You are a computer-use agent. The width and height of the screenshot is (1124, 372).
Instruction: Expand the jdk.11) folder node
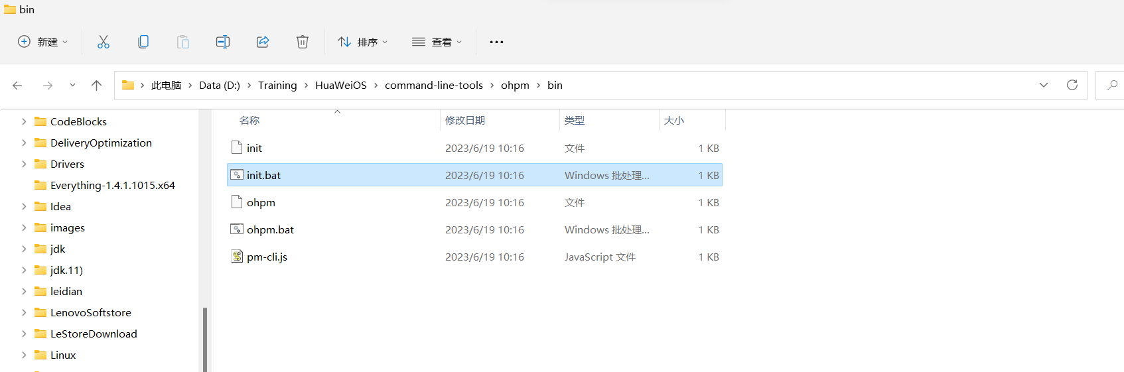pyautogui.click(x=24, y=270)
